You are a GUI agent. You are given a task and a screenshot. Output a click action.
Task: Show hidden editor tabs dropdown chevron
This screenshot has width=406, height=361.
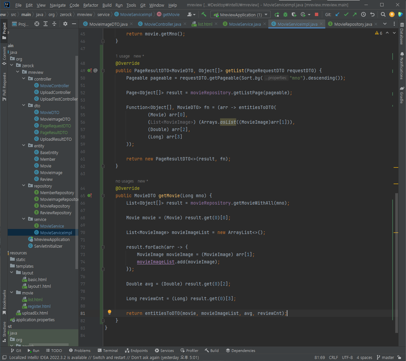coord(385,24)
